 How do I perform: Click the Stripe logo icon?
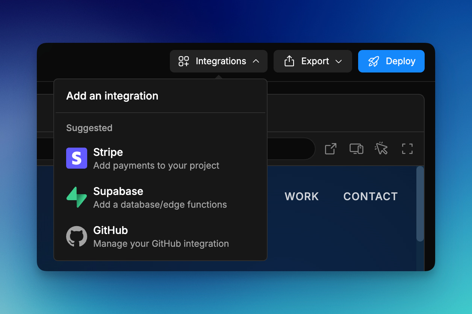click(77, 158)
